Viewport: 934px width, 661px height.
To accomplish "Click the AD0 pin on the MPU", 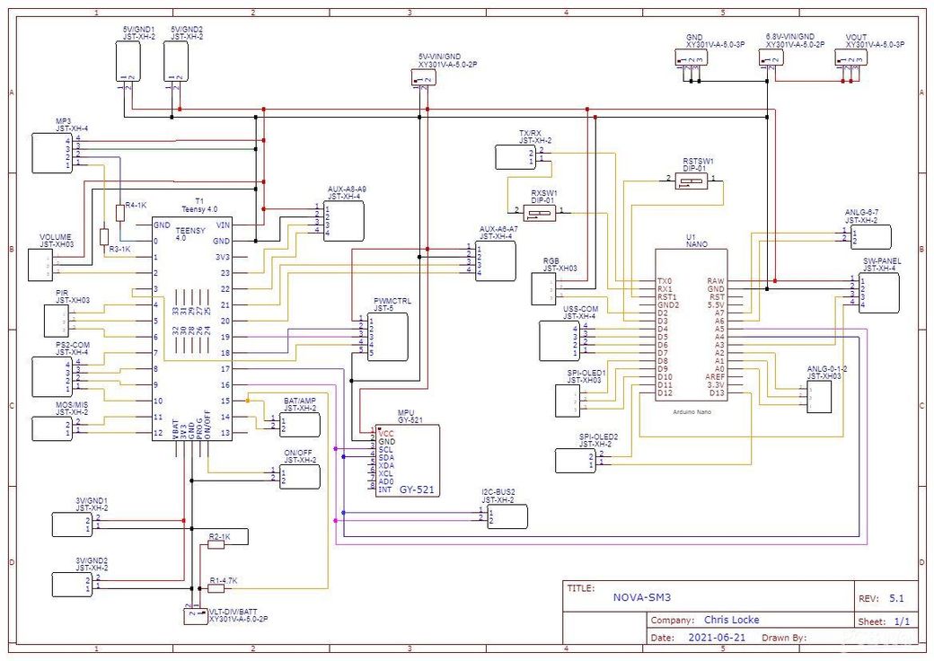I will [385, 481].
